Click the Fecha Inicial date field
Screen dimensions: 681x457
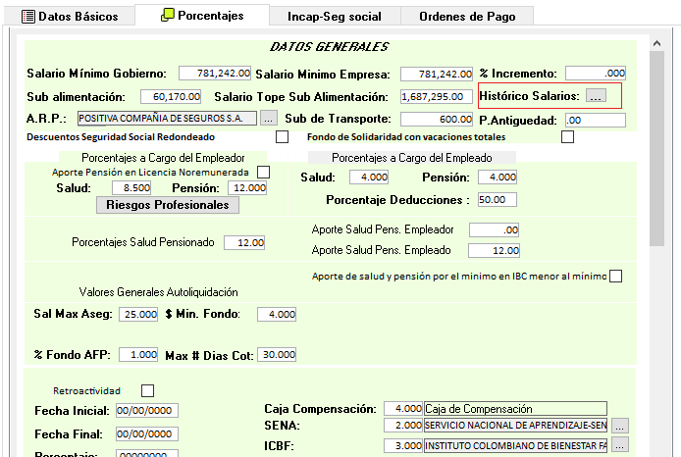146,410
